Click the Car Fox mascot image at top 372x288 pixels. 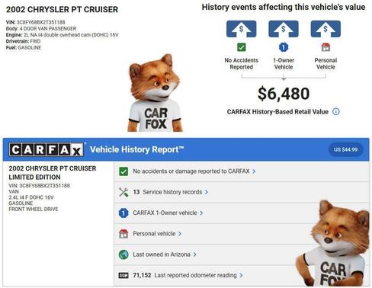tap(155, 93)
